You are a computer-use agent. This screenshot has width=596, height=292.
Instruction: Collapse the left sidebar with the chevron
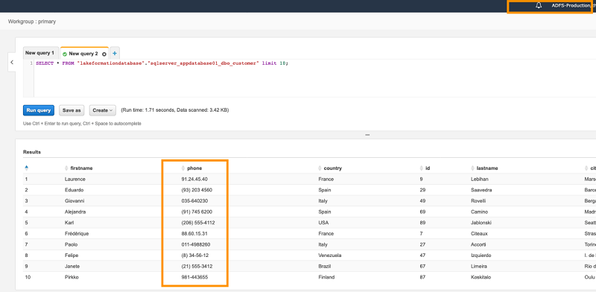click(12, 63)
